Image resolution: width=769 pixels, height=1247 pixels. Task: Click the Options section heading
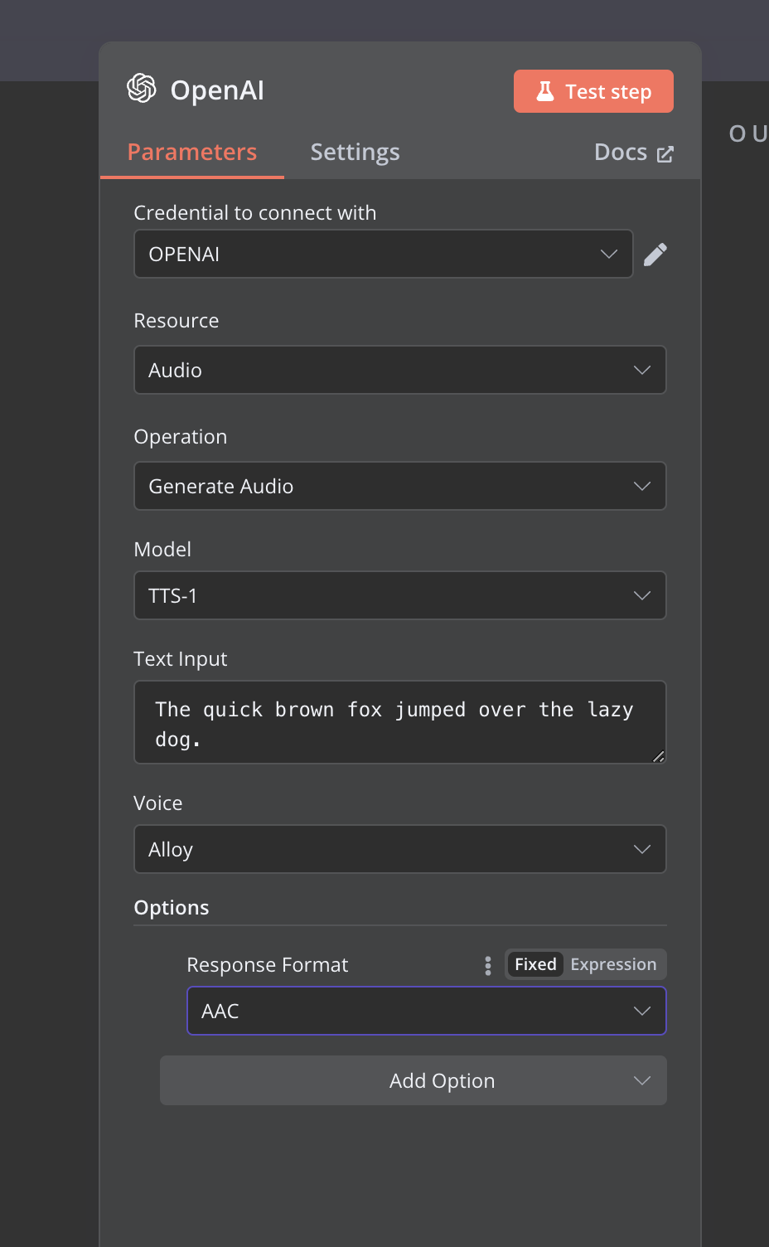tap(172, 908)
